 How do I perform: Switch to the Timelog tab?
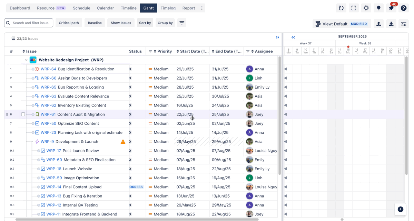click(168, 8)
